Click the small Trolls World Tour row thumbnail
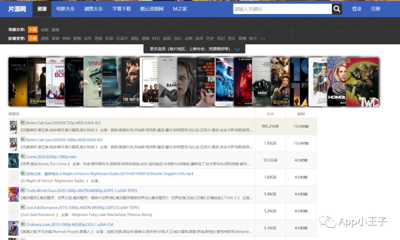 click(13, 194)
